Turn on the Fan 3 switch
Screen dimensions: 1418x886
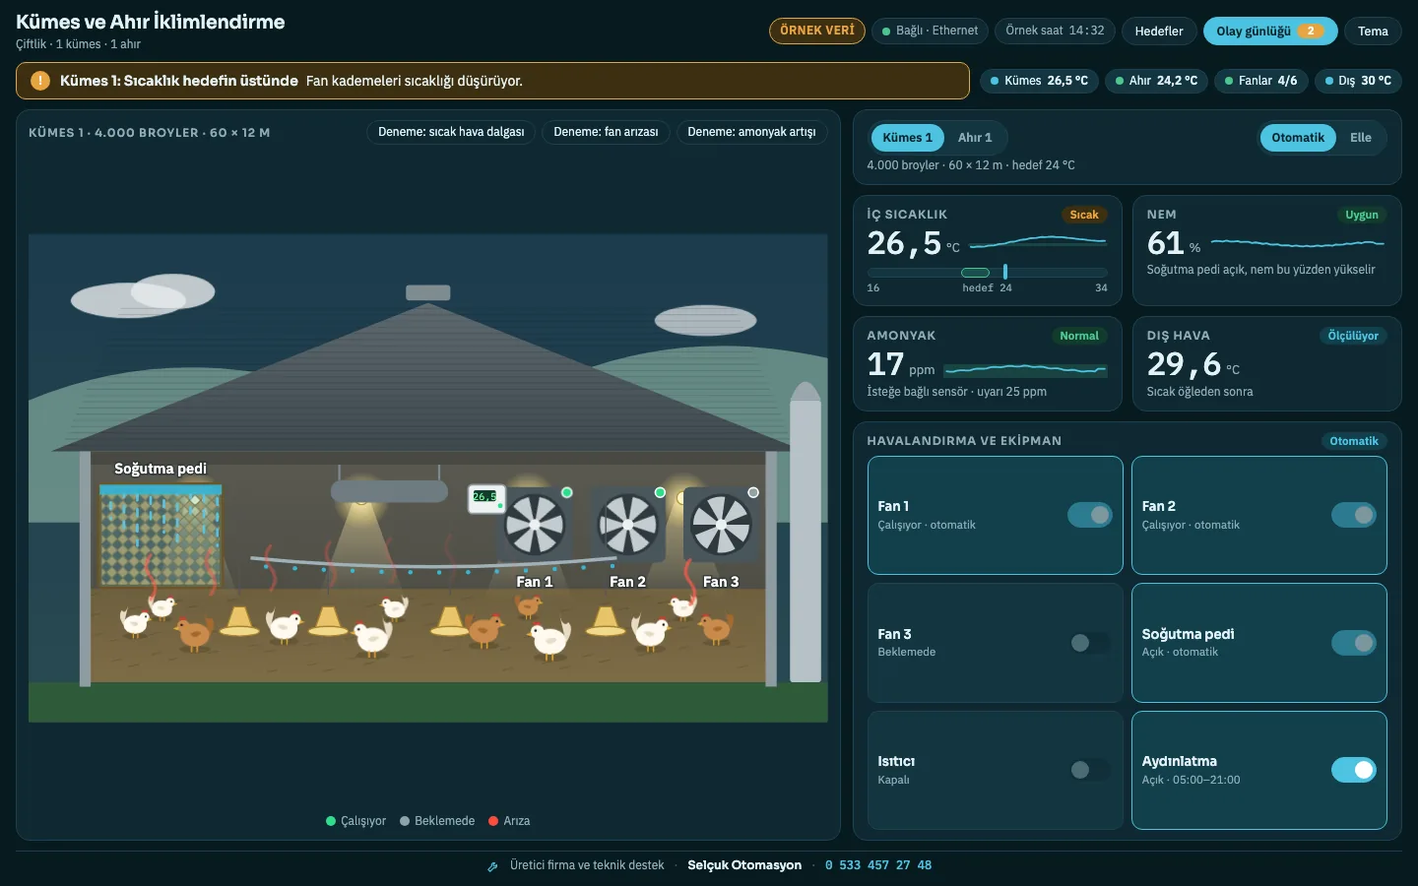[x=1090, y=643]
